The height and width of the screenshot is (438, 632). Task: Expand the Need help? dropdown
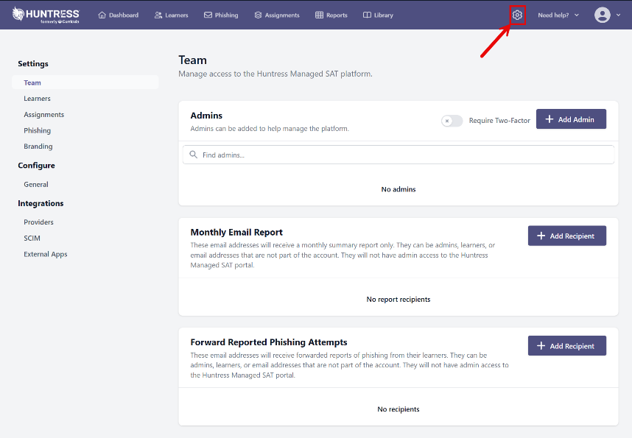(558, 15)
